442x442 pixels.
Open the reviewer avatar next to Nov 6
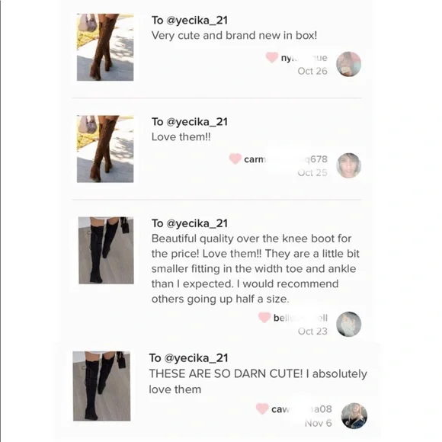coord(354,416)
